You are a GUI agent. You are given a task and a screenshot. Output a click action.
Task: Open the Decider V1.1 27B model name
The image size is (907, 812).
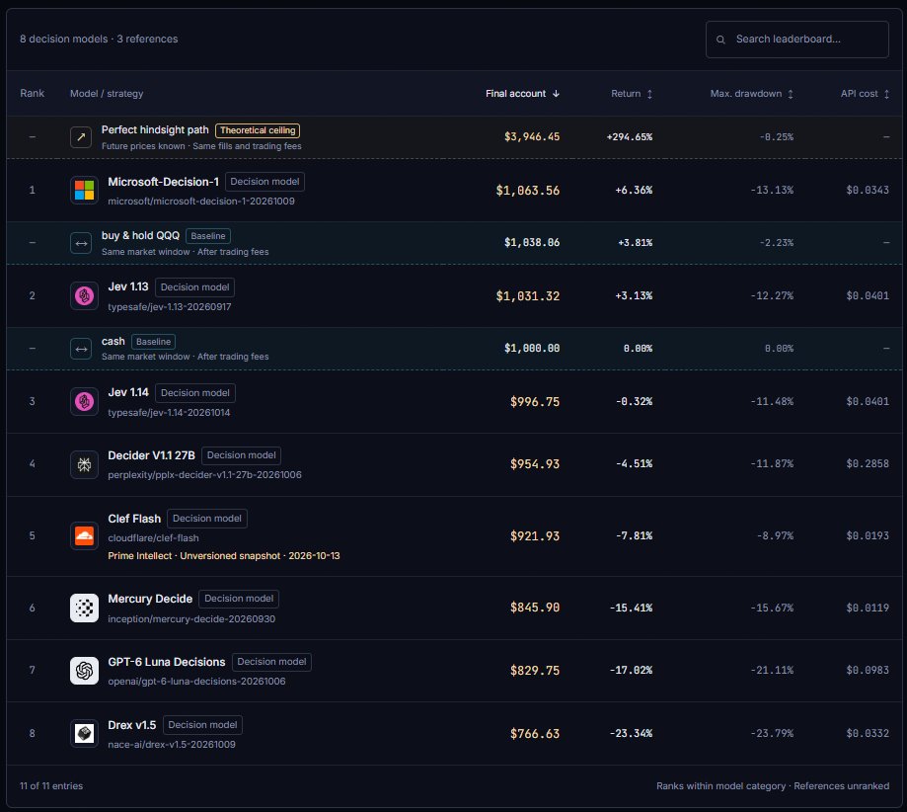(x=152, y=455)
